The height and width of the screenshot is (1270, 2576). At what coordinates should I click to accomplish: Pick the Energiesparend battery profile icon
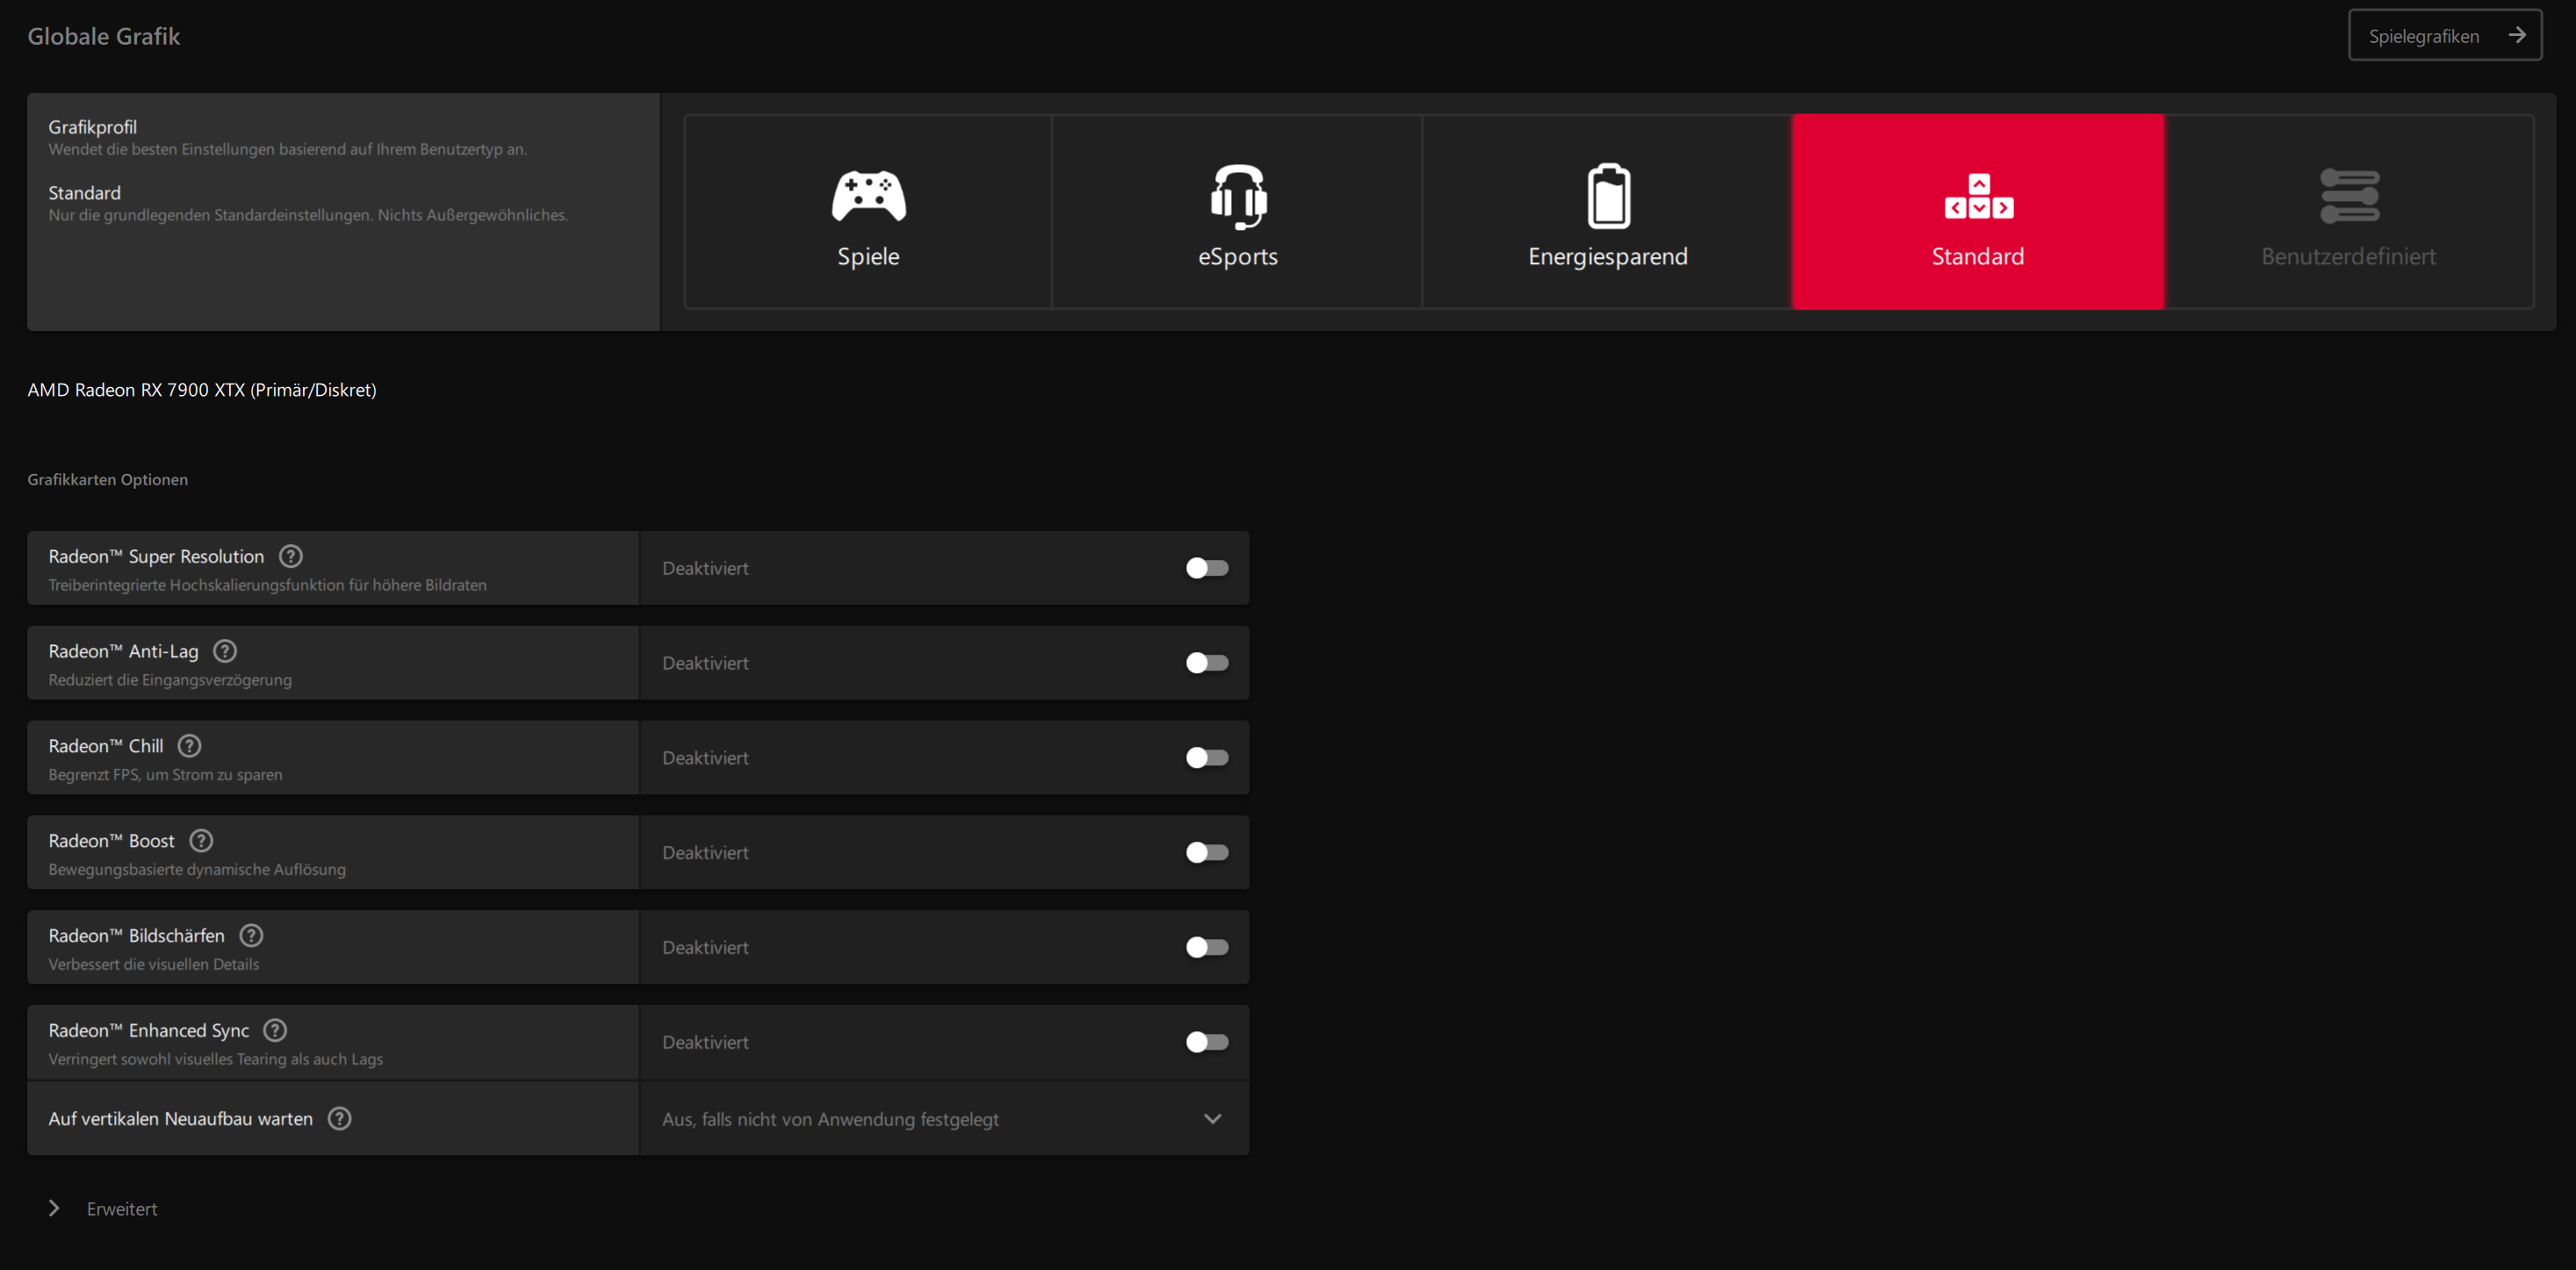point(1608,196)
